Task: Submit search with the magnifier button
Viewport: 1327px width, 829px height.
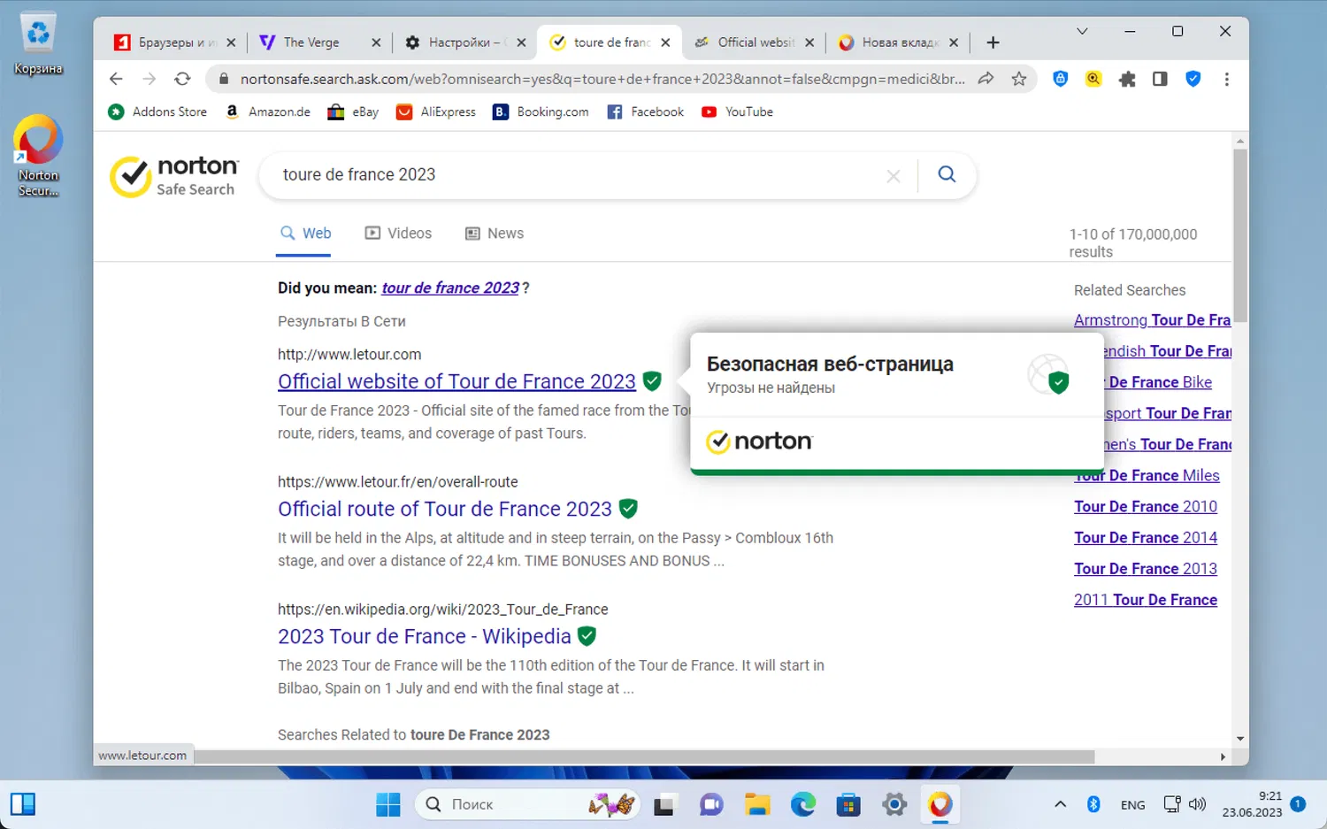Action: 947,174
